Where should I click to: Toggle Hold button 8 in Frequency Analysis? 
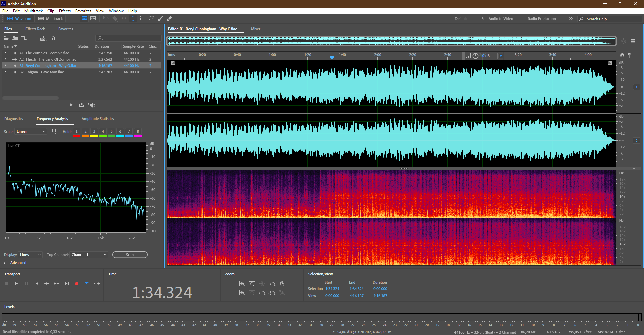point(138,132)
